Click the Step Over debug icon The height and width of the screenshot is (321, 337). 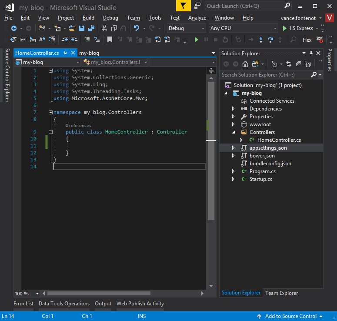click(270, 40)
